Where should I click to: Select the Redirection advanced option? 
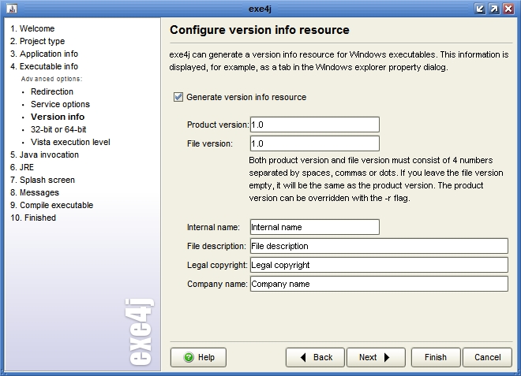(52, 91)
